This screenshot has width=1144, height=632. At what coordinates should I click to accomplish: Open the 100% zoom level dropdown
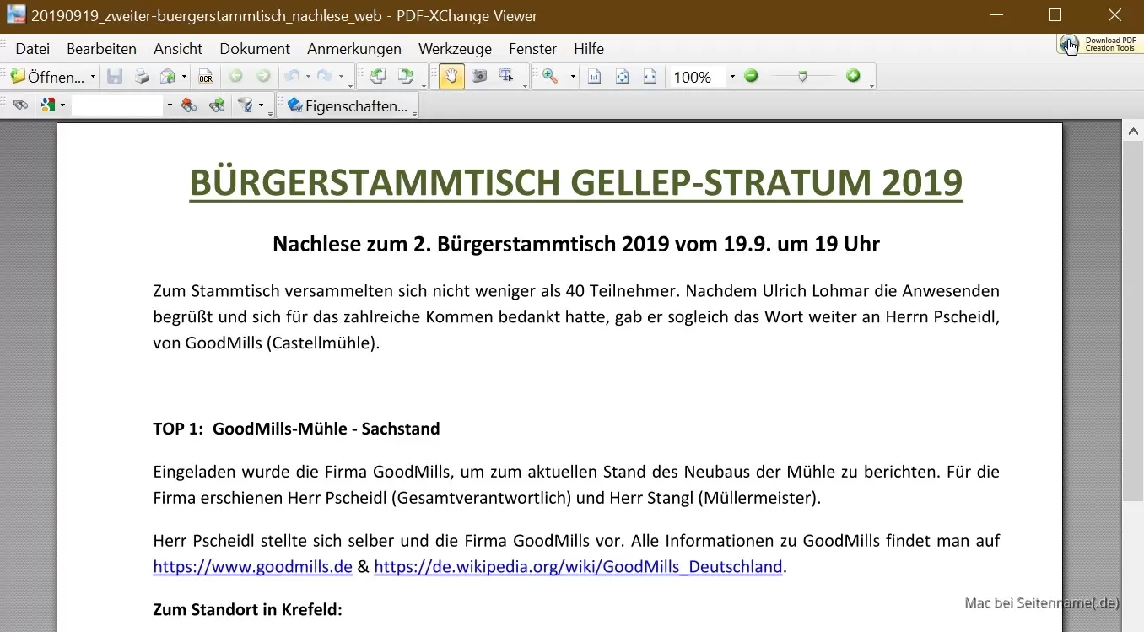pyautogui.click(x=731, y=77)
